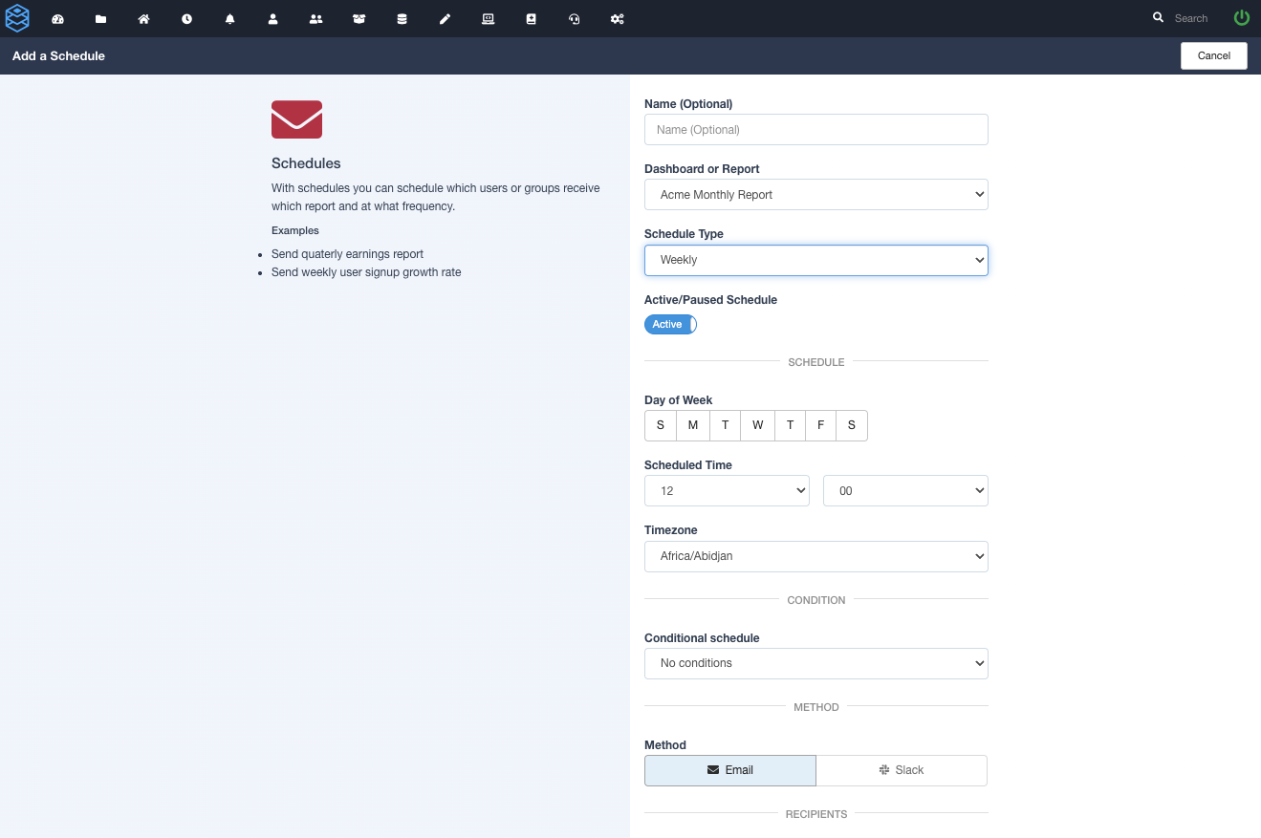Open the Dashboard or Report dropdown
This screenshot has width=1261, height=838.
pyautogui.click(x=815, y=195)
